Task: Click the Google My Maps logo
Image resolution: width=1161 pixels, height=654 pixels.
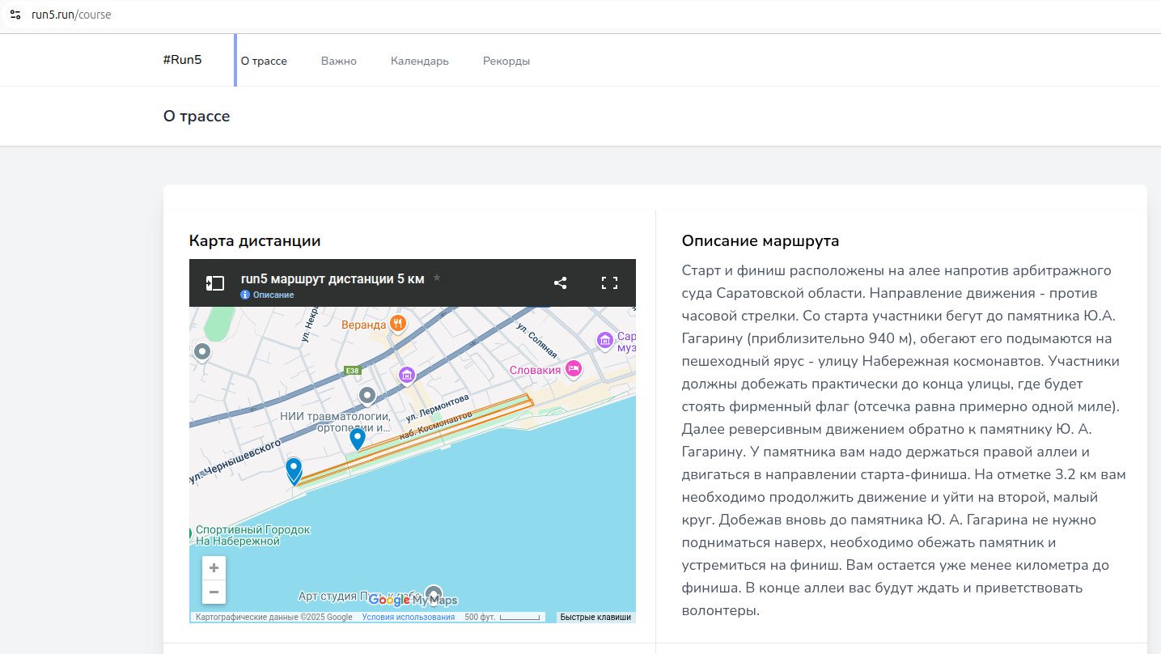Action: click(x=413, y=601)
